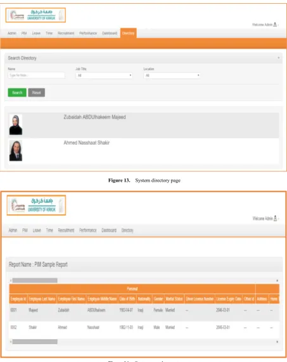Select the name Ahmed Nasshaat Shakir

[x=87, y=143]
